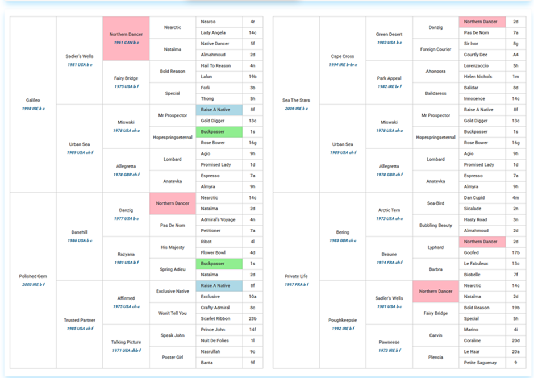Screen dimensions: 534x378
Task: Select the Trusted Partner entry
Action: click(x=80, y=320)
